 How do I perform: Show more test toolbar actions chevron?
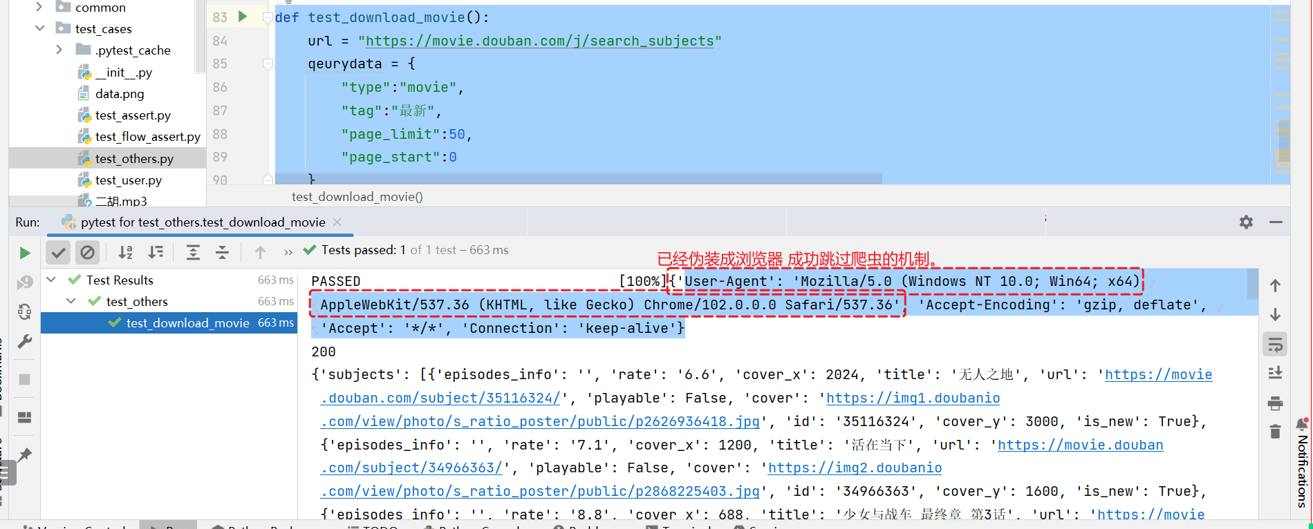288,253
